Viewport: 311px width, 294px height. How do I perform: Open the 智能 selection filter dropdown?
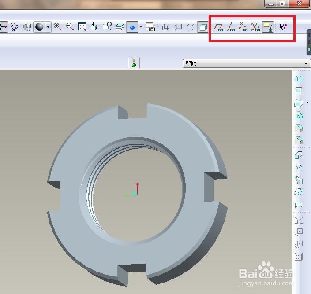(x=246, y=63)
